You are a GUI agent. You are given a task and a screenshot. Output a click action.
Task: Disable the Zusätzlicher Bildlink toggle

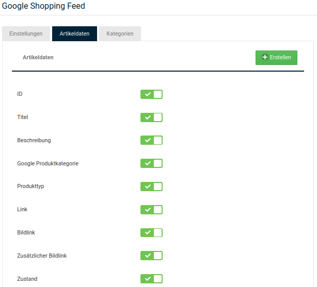[x=151, y=256]
